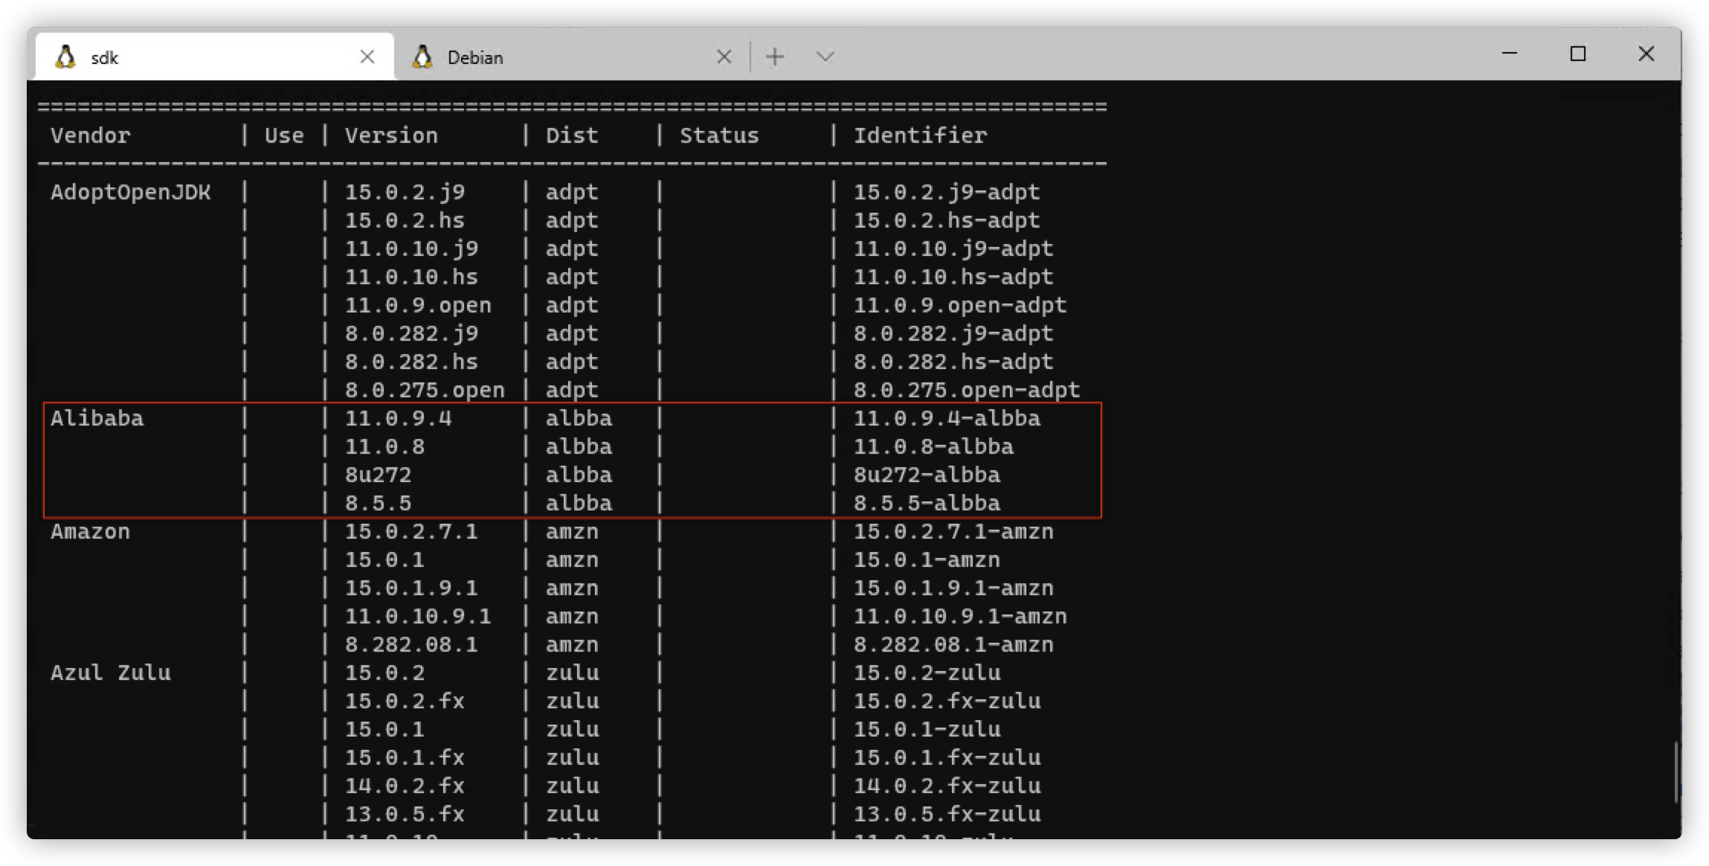The image size is (1709, 866).
Task: Maximize the terminal window
Action: (x=1578, y=54)
